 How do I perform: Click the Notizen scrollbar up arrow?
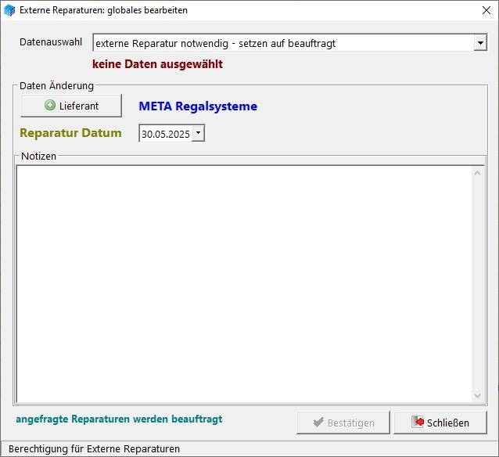[478, 173]
